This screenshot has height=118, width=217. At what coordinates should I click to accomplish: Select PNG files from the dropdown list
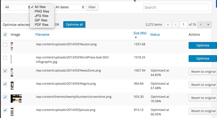[42, 11]
